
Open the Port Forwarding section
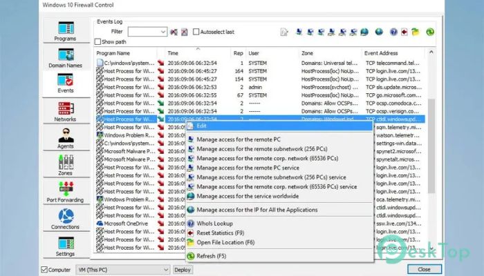point(65,192)
